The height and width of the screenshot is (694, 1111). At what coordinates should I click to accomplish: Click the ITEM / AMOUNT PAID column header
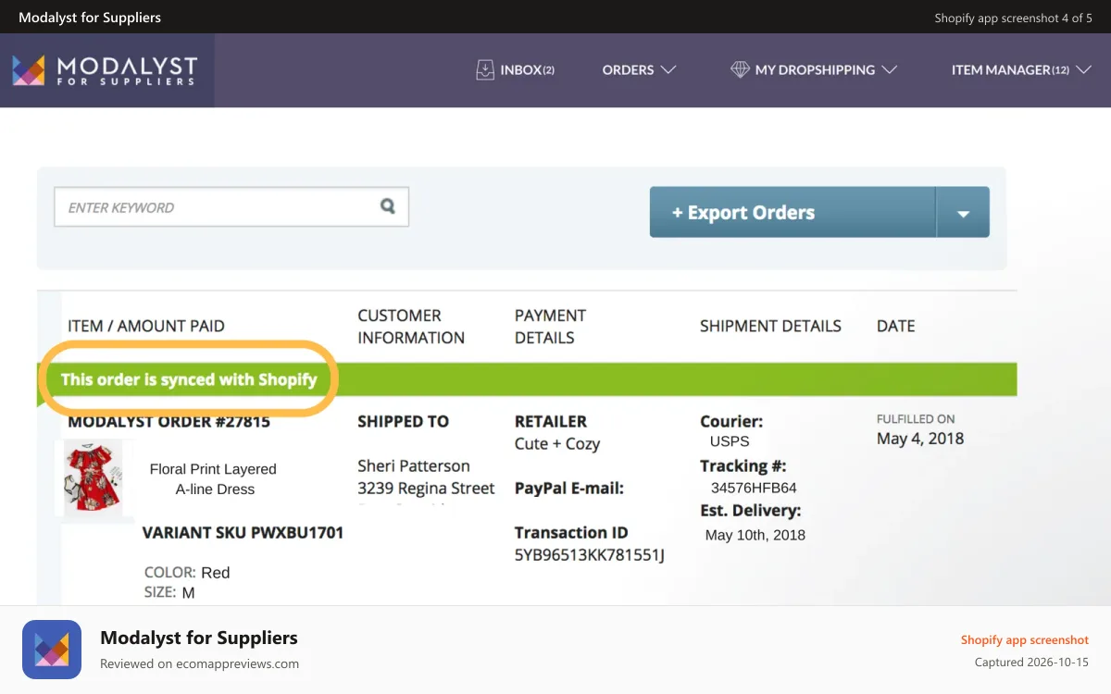[146, 326]
